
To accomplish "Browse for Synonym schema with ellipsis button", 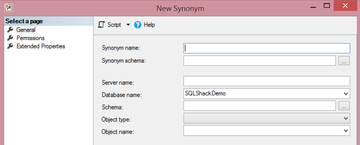I will (x=344, y=61).
